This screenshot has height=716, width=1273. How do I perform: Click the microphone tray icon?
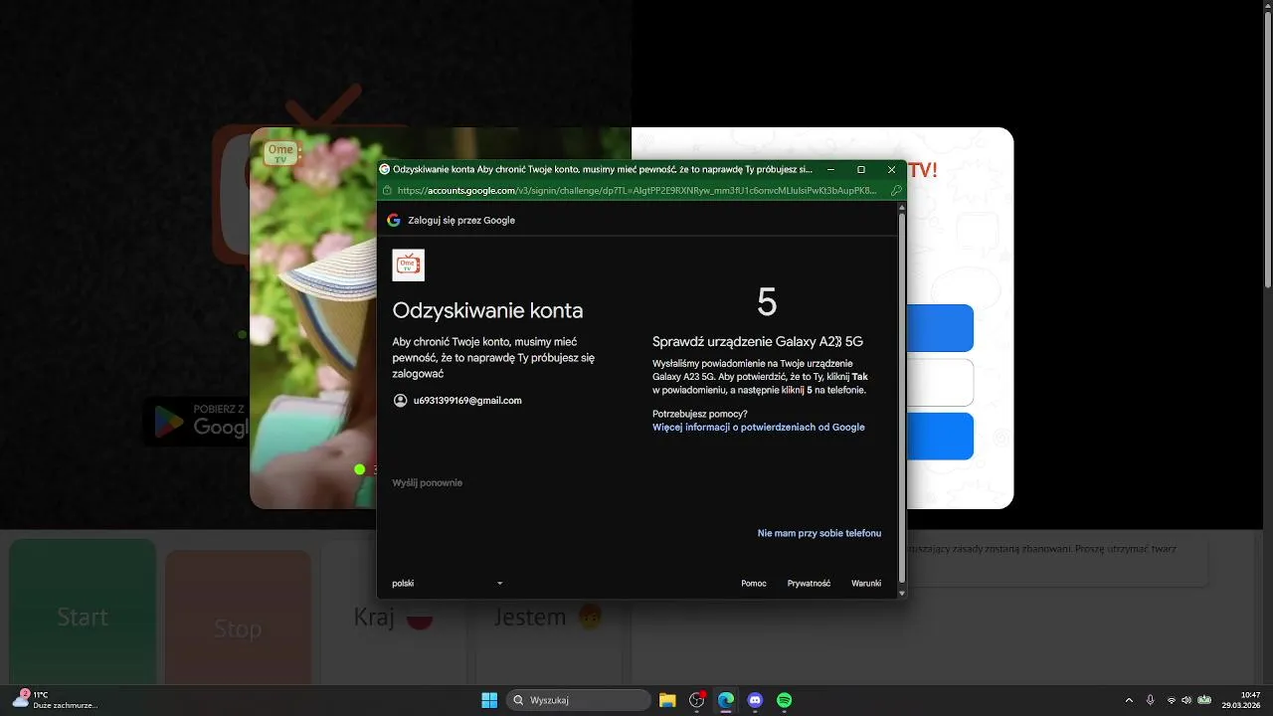coord(1151,700)
